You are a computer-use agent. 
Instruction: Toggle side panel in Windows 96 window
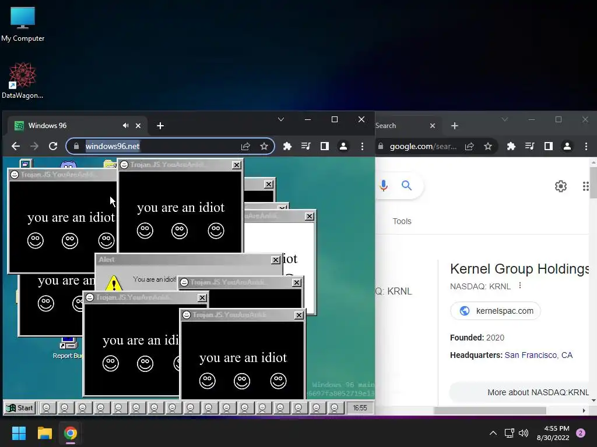(x=324, y=146)
